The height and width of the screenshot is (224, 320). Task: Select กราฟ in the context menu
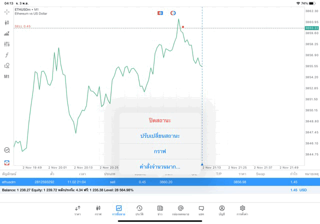click(160, 151)
